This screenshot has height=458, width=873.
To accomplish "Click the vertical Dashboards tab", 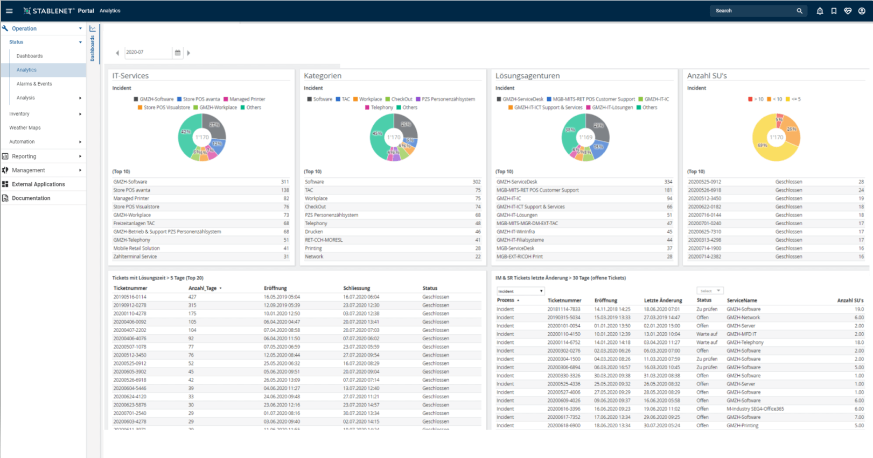I will coord(93,49).
